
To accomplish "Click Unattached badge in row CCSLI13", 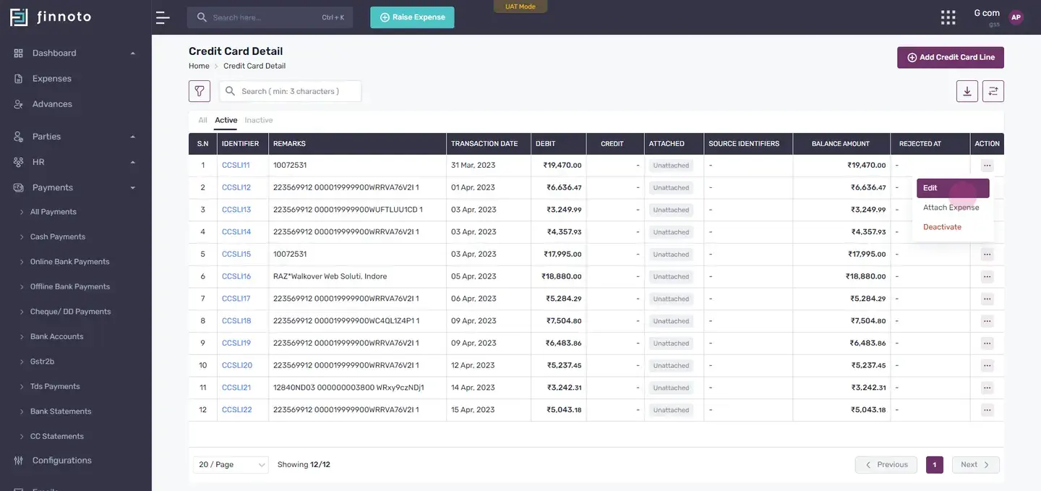I will pyautogui.click(x=671, y=210).
